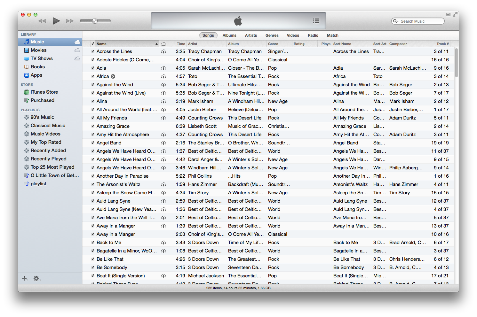Switch to the Albums tab

pos(229,35)
